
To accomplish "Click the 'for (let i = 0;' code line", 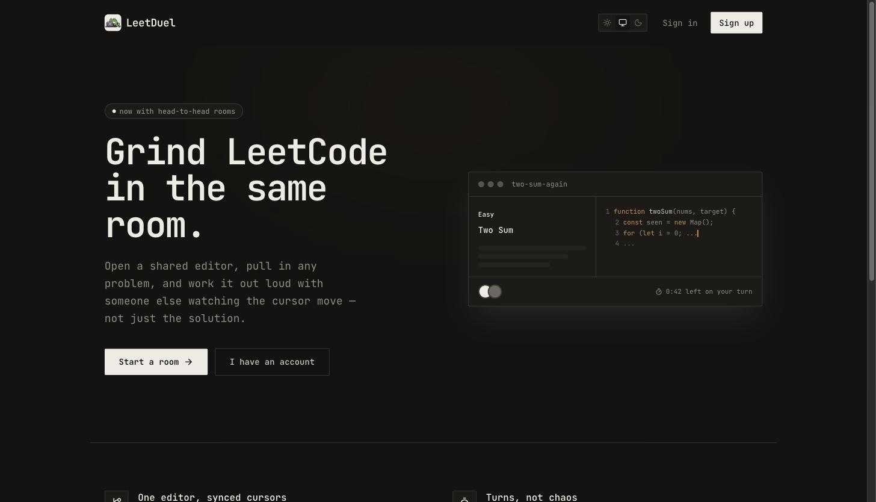I will coord(656,233).
